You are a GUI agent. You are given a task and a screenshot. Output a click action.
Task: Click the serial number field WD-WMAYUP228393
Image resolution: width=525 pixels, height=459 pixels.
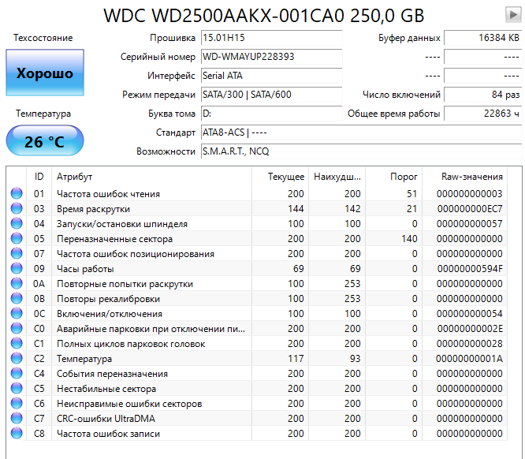271,57
